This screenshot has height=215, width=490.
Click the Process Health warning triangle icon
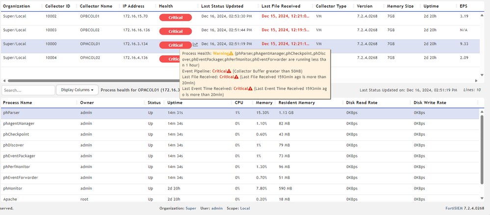[231, 54]
